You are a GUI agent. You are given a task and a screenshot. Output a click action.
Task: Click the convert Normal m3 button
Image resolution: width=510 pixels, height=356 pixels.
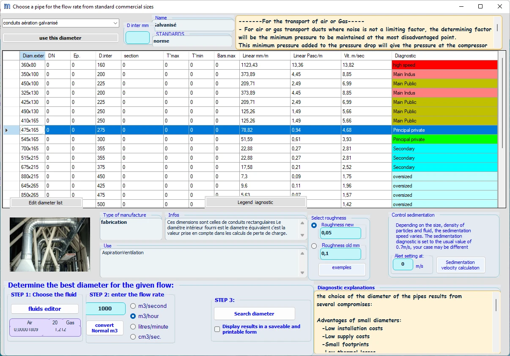tap(104, 328)
